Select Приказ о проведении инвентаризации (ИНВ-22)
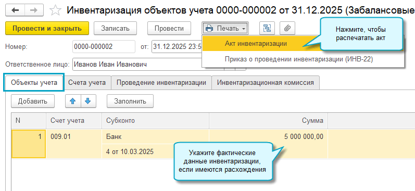This screenshot has width=415, height=191. tap(298, 59)
